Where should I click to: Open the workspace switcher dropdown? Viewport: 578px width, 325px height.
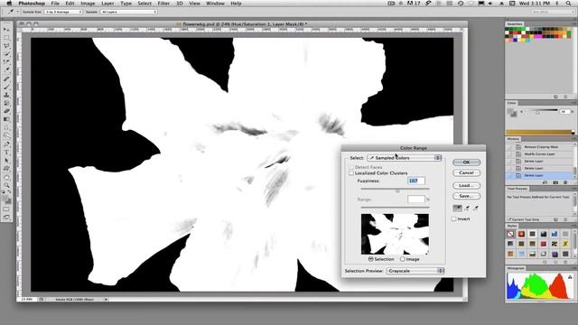553,12
